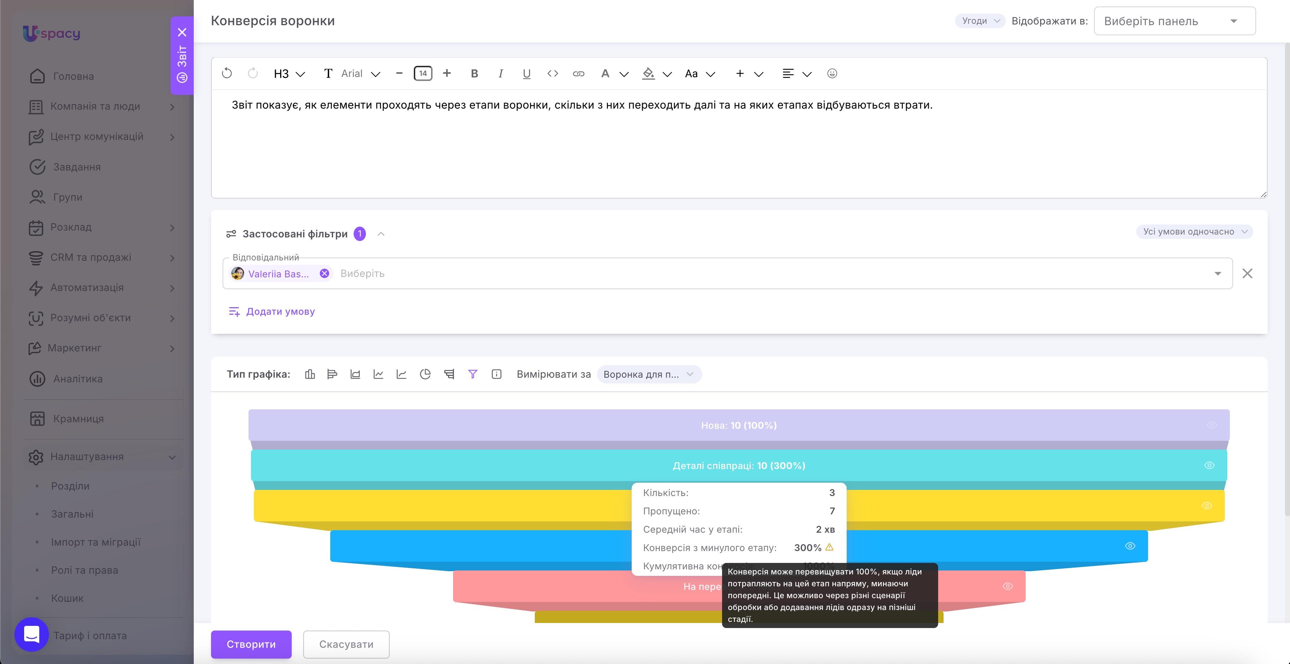The image size is (1290, 664).
Task: Collapse the Застосовані фільтри section
Action: pos(381,233)
